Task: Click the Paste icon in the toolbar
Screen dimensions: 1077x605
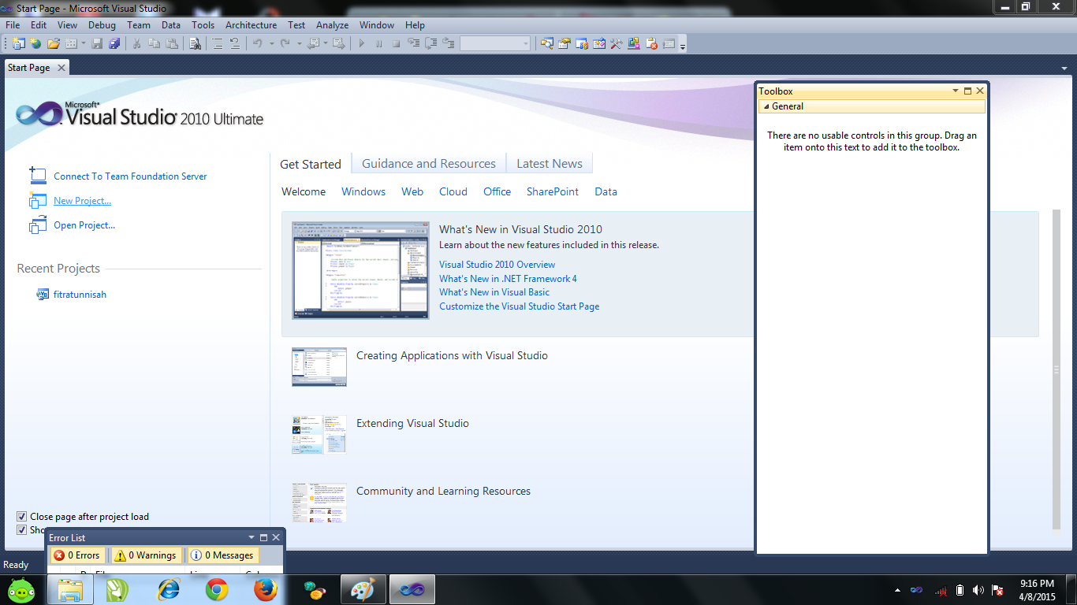Action: 173,43
